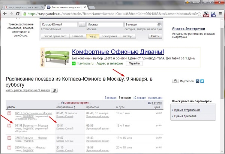Share via Twitter icon
Image resolution: width=225 pixels, height=154 pixels.
click(x=202, y=81)
